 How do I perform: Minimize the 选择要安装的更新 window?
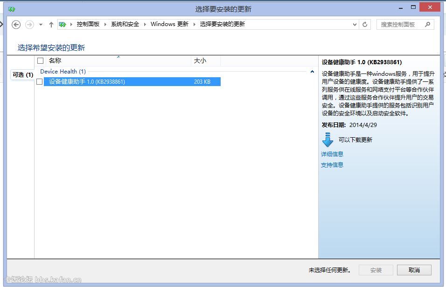[401, 7]
